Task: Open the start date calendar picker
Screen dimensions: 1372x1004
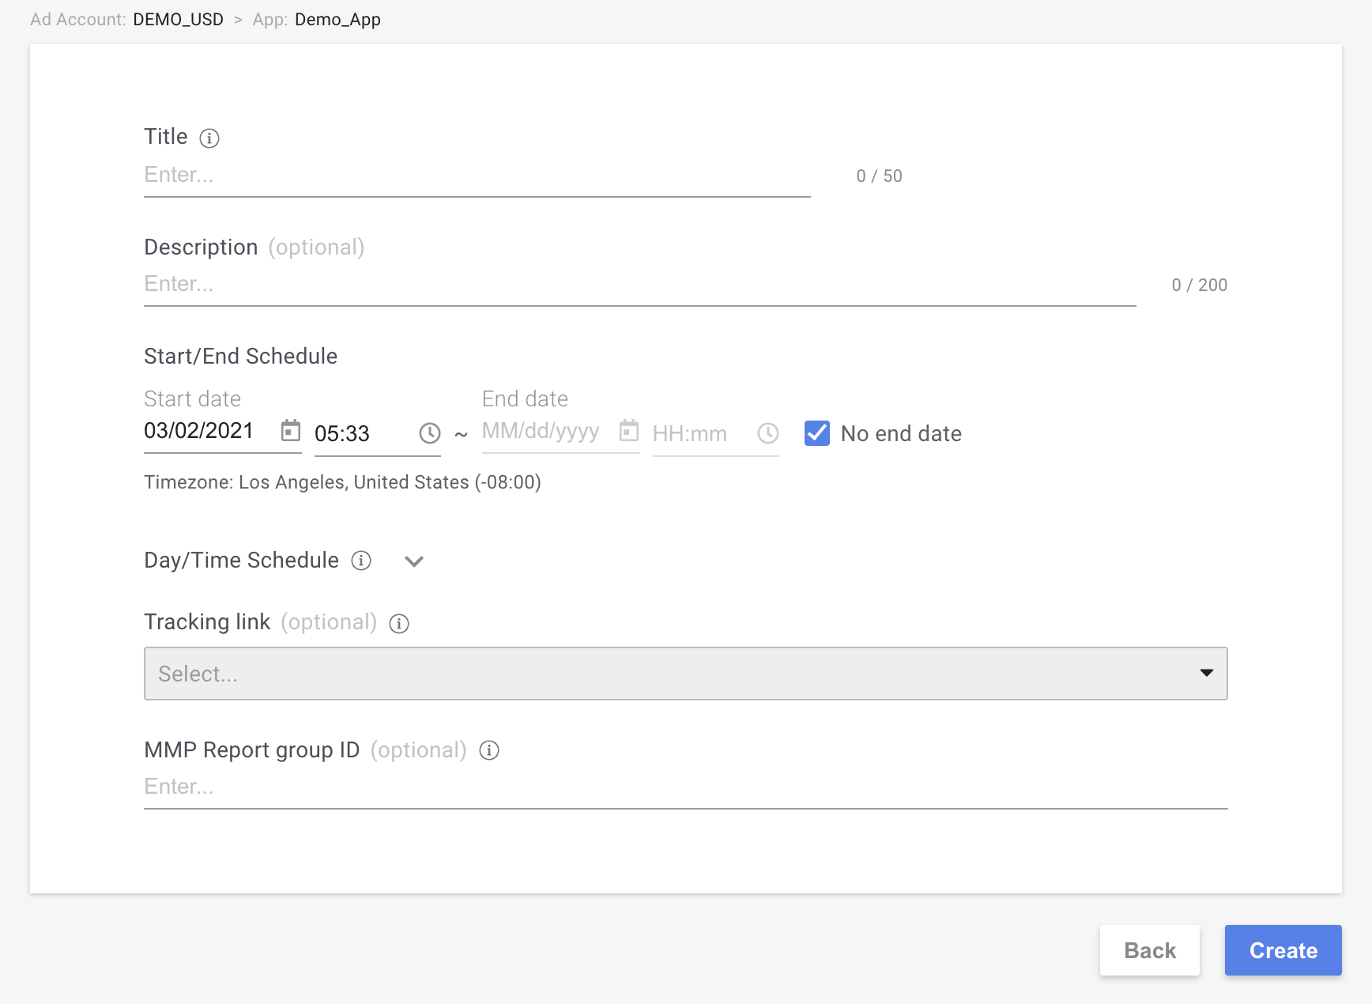Action: pos(291,431)
